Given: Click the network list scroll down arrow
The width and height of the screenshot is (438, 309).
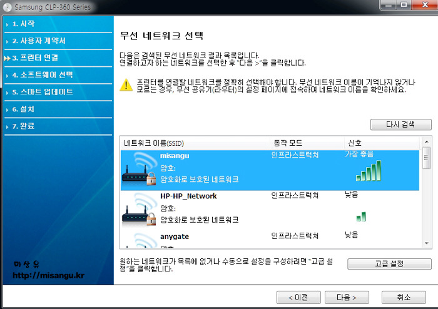Looking at the screenshot, I should click(x=427, y=243).
